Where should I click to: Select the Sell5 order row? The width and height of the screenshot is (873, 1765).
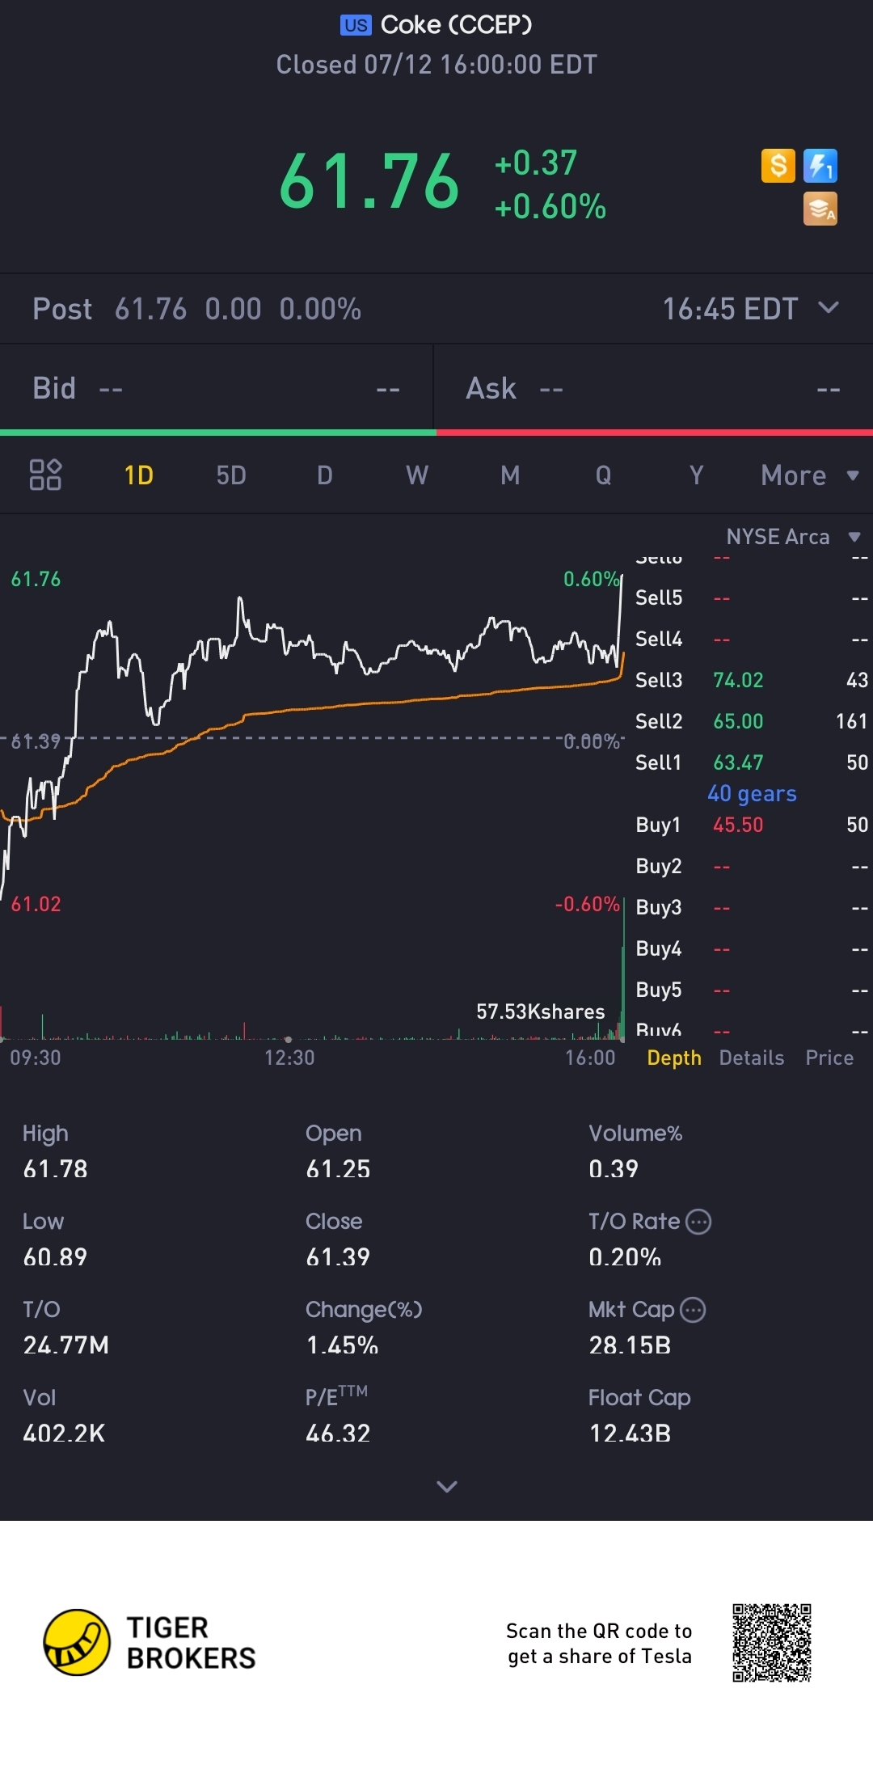click(751, 597)
